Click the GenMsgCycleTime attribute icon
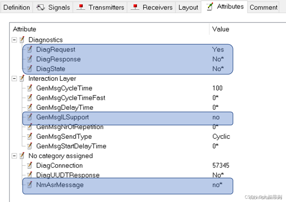 tap(30, 88)
